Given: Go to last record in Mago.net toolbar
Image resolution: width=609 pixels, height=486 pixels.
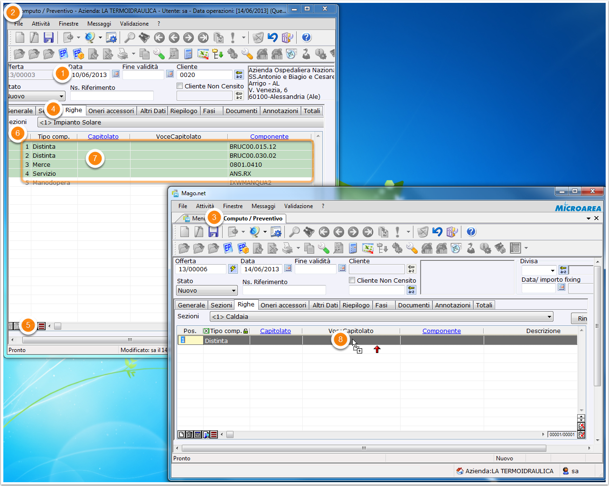Looking at the screenshot, I should click(x=368, y=231).
